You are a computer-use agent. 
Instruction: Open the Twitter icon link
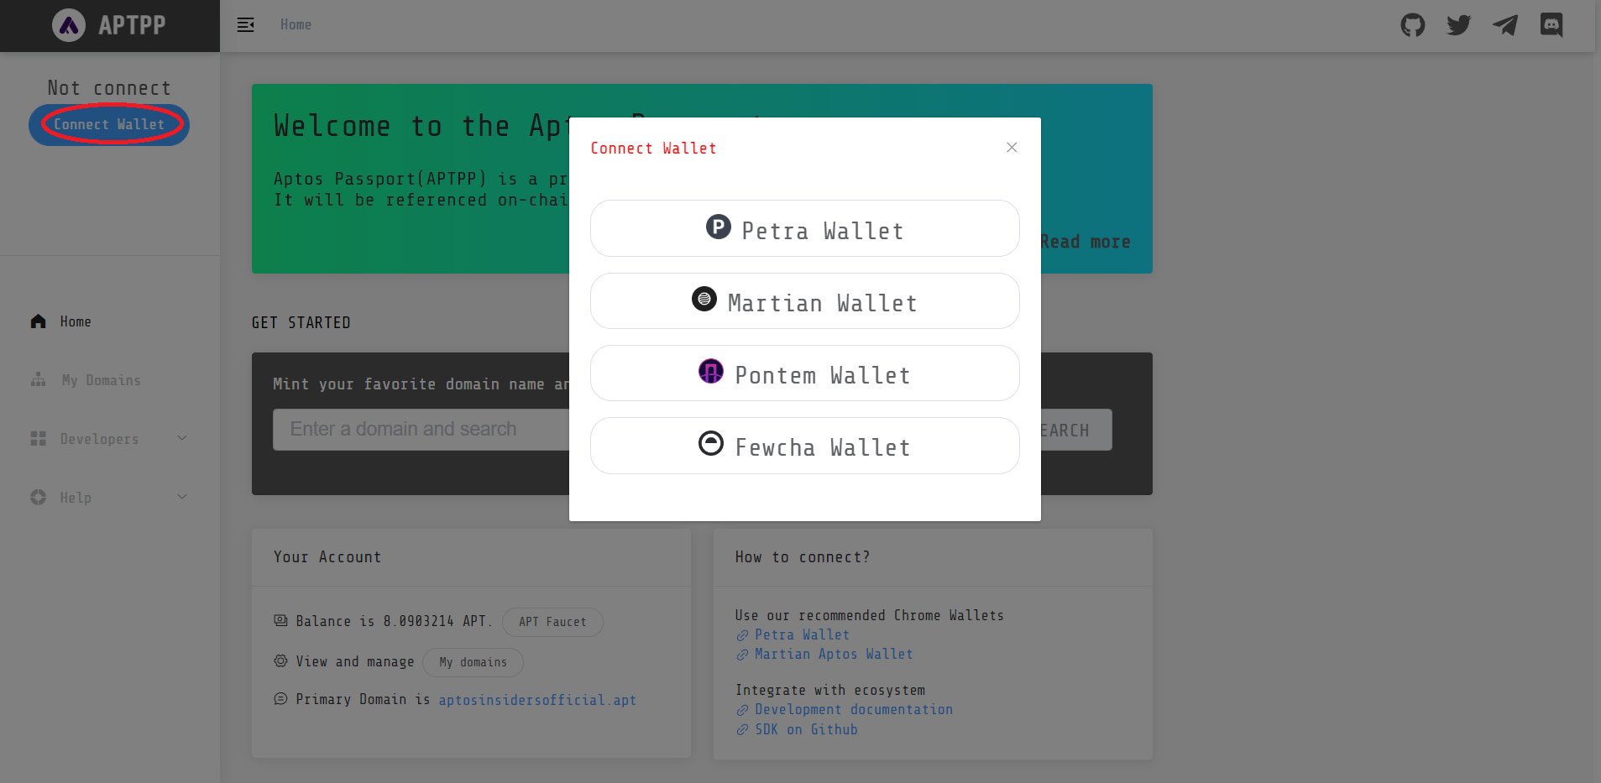coord(1459,25)
